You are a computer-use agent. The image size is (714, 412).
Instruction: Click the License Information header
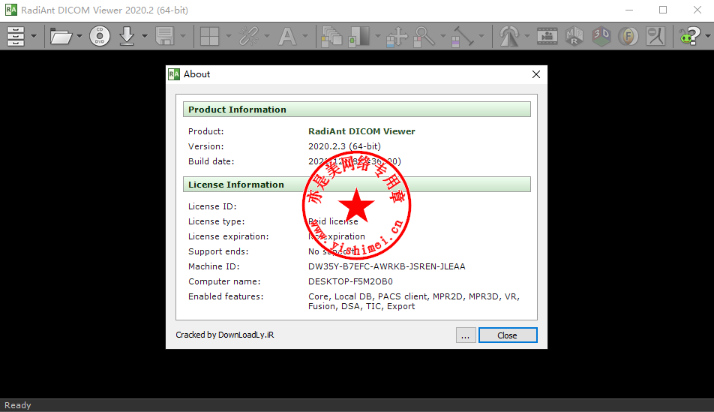tap(357, 185)
